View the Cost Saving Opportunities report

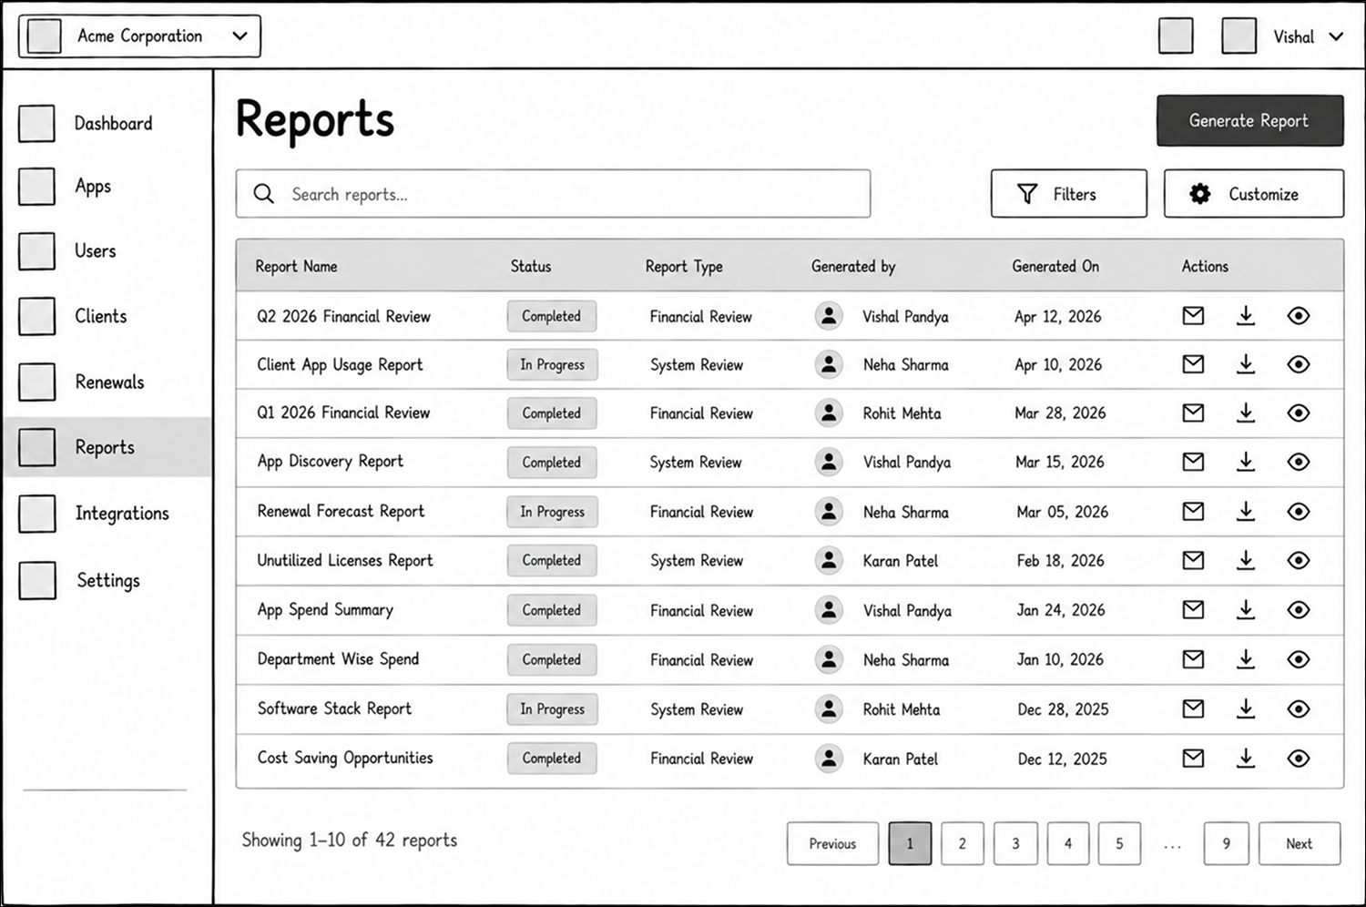(1299, 758)
